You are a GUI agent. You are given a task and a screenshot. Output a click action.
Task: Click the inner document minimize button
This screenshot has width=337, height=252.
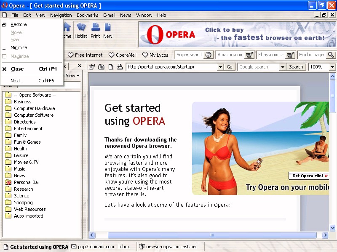(317, 15)
